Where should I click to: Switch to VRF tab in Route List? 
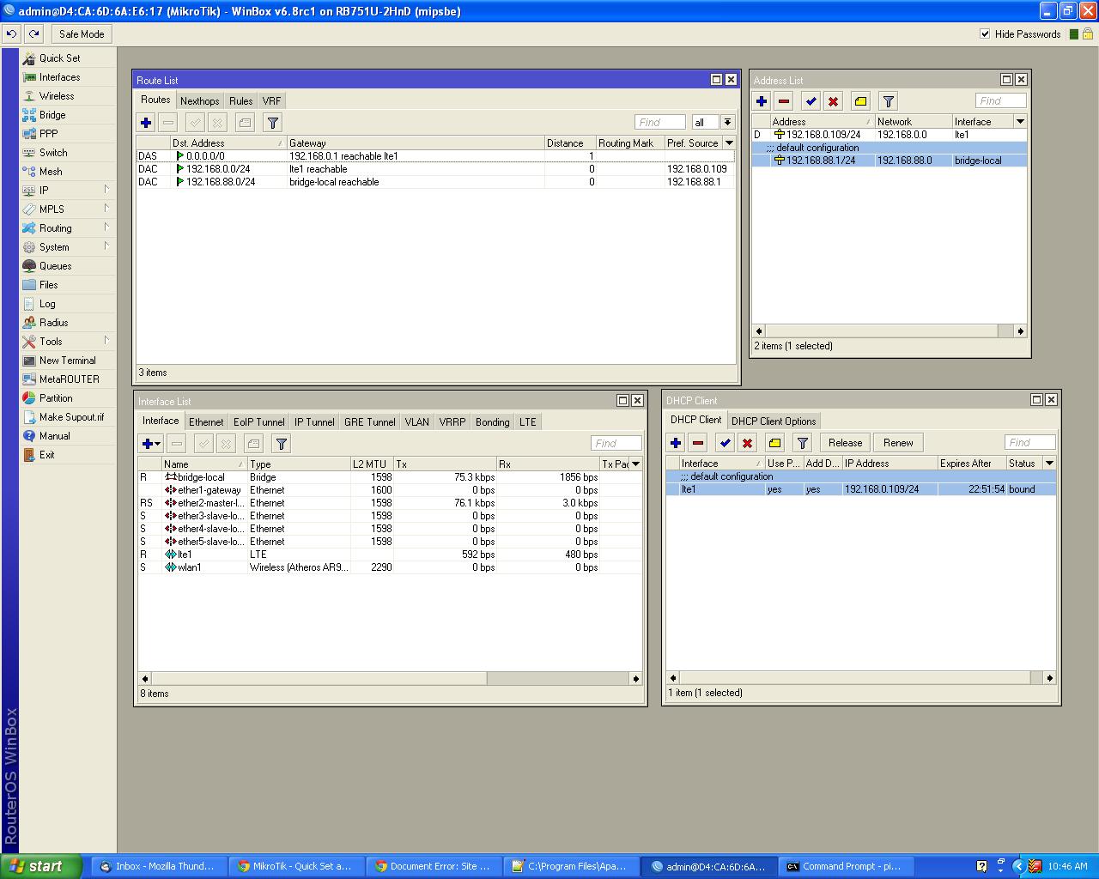click(271, 100)
